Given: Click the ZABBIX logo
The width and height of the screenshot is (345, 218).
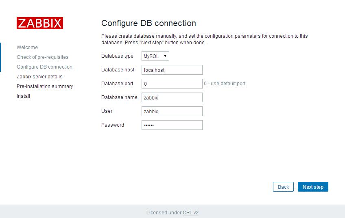Looking at the screenshot, I should click(x=39, y=24).
